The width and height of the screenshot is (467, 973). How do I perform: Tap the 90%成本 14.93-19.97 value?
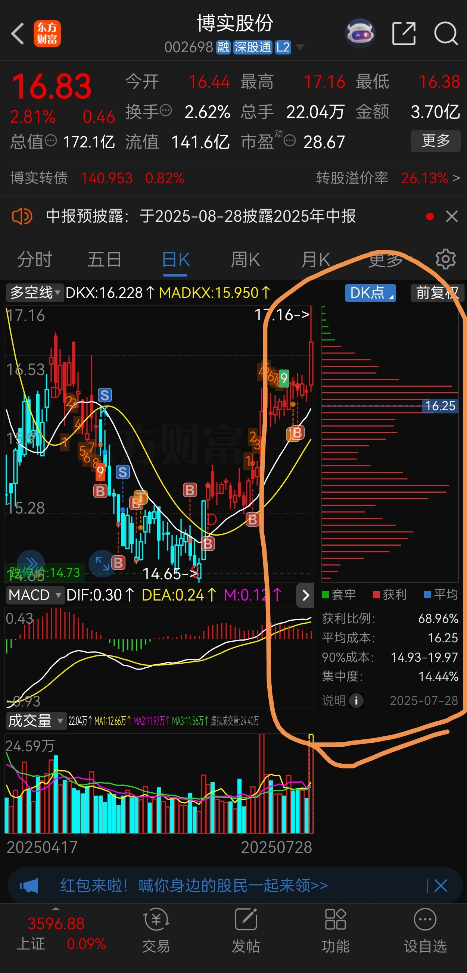(424, 657)
